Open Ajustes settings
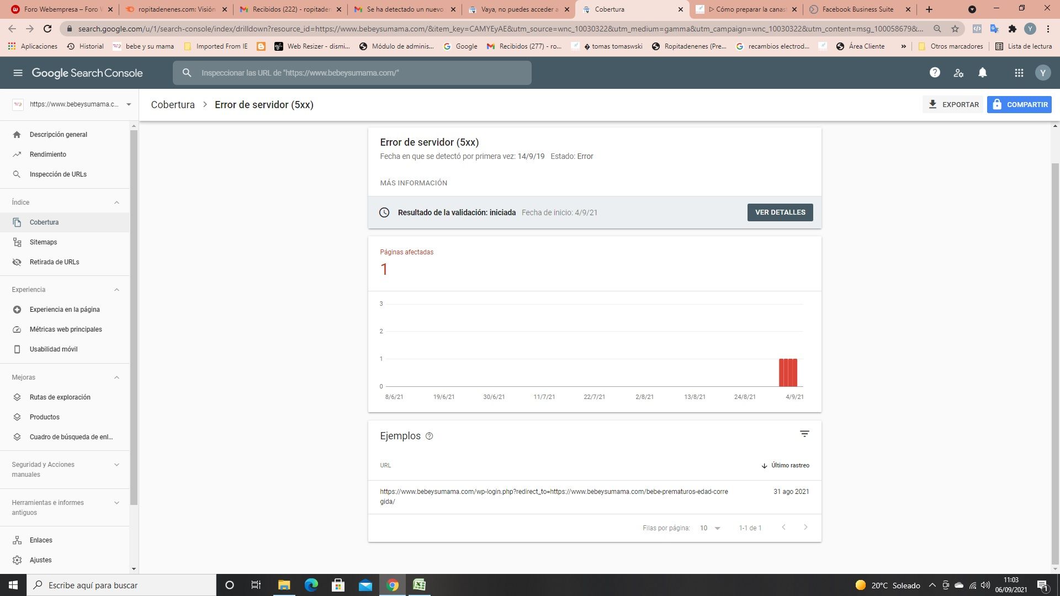The image size is (1060, 596). pos(65,560)
